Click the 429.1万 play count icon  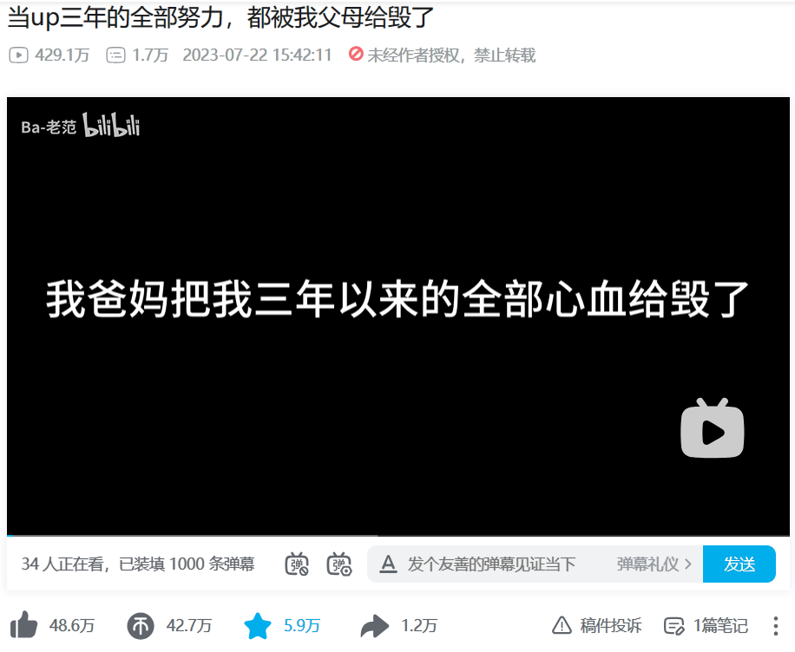[x=19, y=55]
